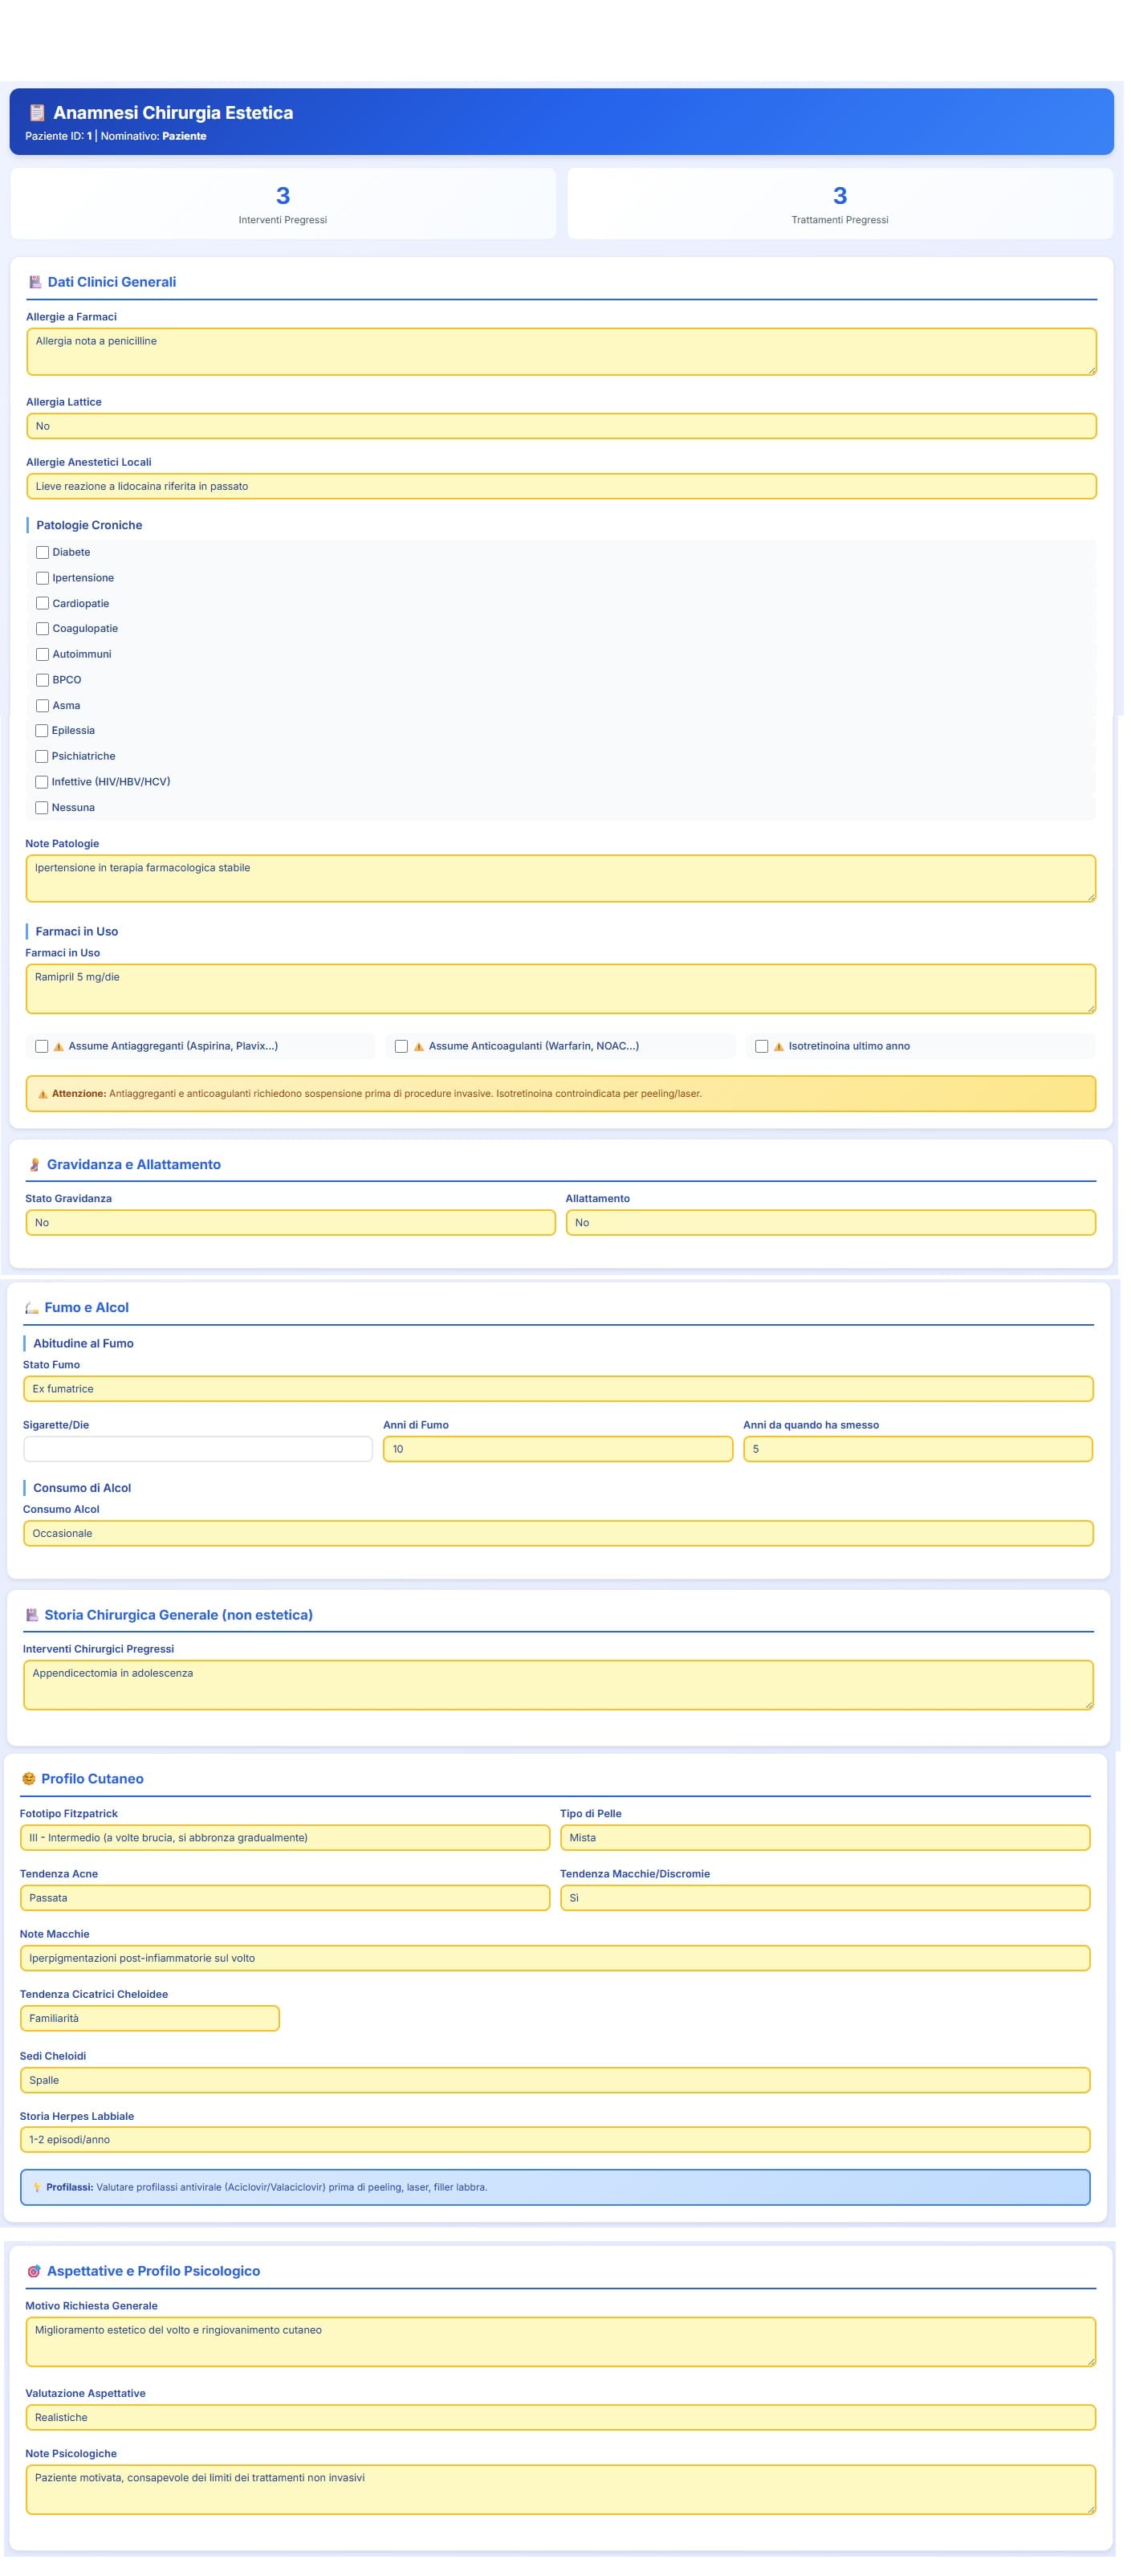The image size is (1131, 2576).
Task: Click the cigarette icon next to Fumo e Alcol
Action: tap(32, 1307)
